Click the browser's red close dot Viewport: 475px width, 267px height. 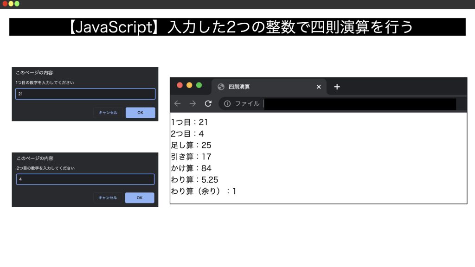pyautogui.click(x=180, y=85)
